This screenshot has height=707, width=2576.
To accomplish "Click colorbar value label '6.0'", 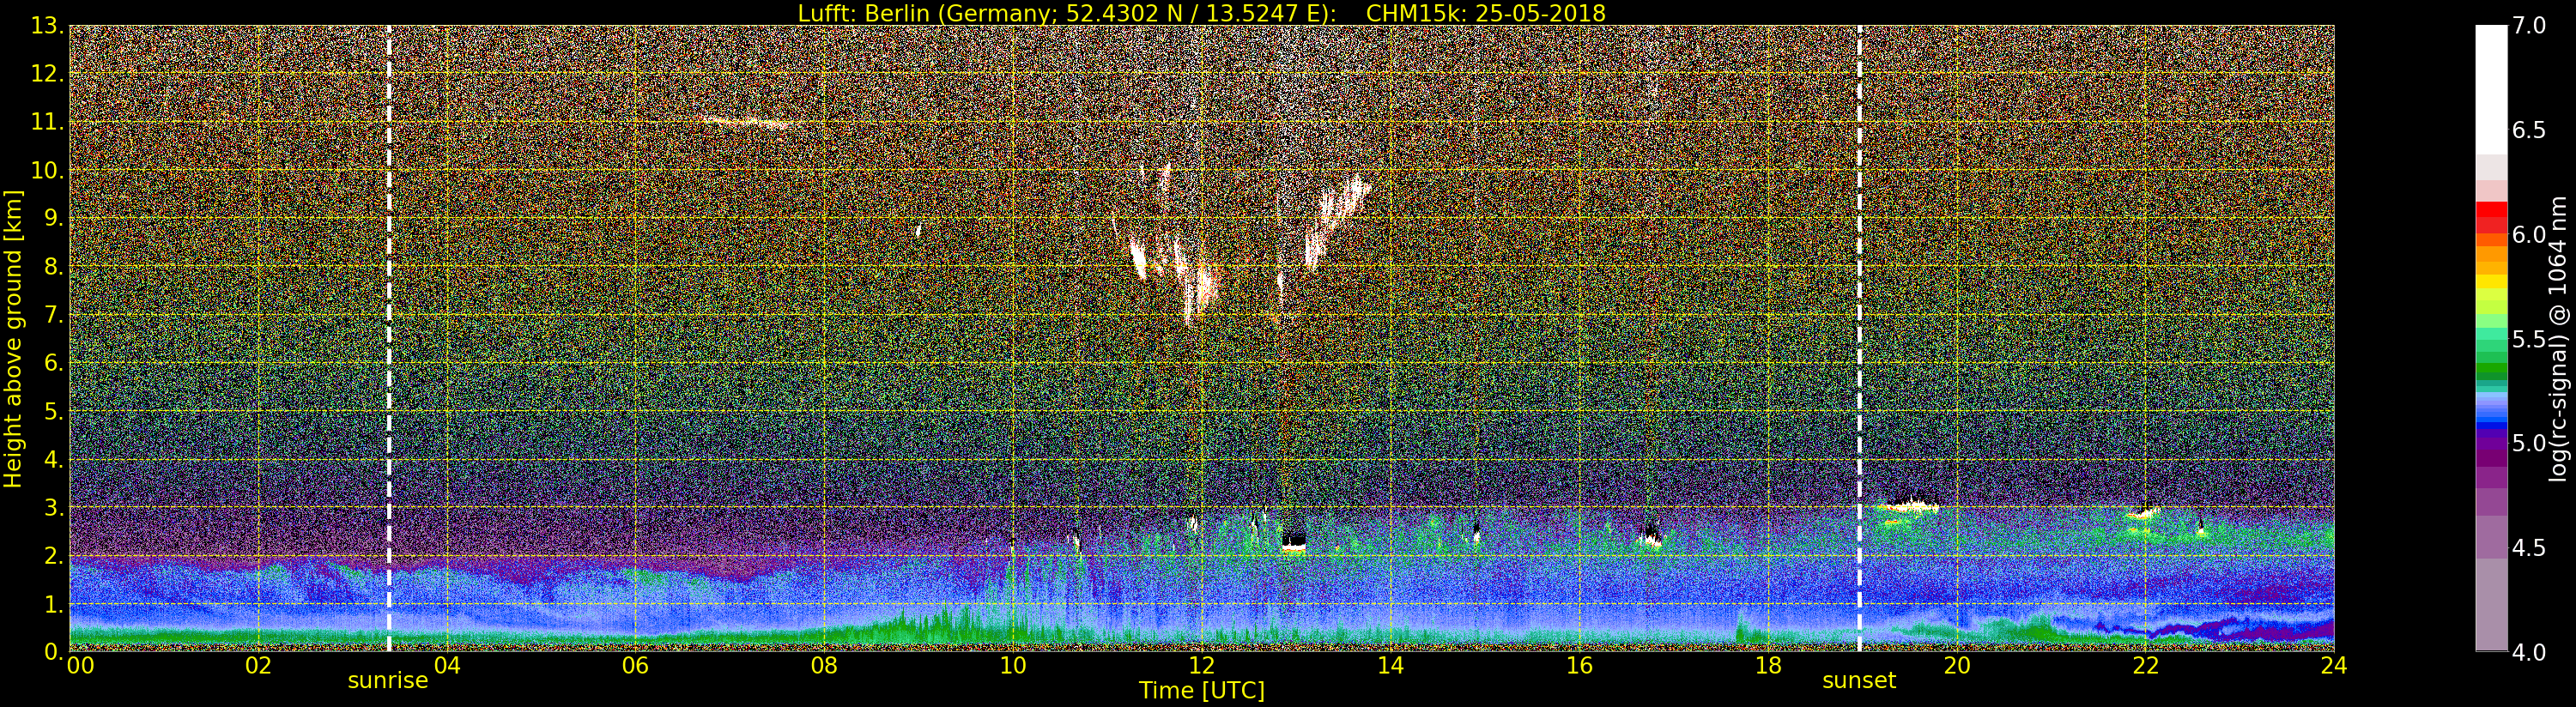I will point(2529,235).
